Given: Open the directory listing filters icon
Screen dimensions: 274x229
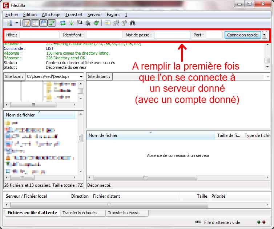Looking at the screenshot, I should click(x=107, y=23).
